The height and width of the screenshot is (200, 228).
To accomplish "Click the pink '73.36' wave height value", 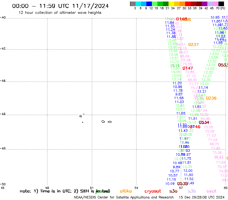I will pos(217,153).
